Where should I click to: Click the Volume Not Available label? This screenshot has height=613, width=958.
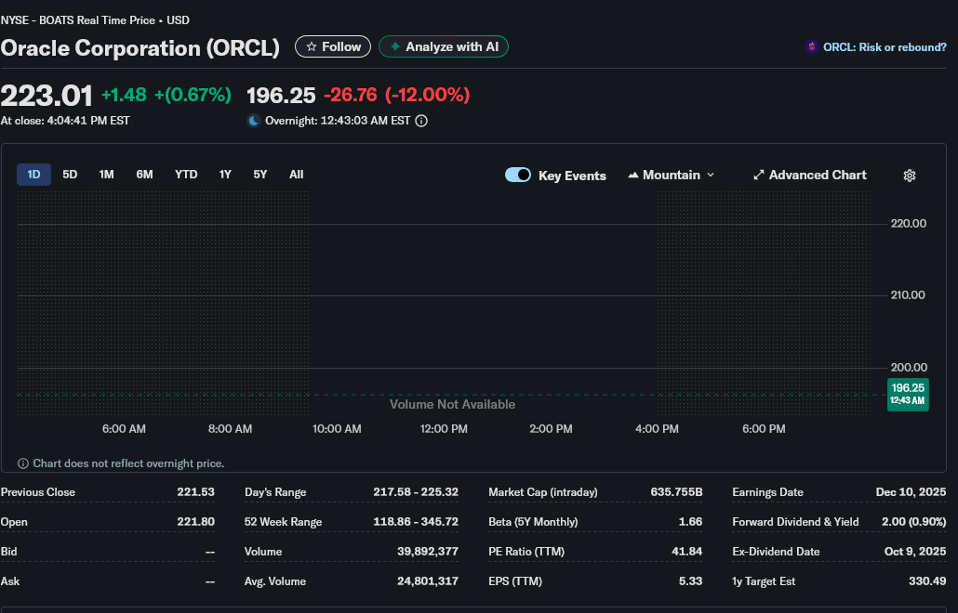tap(452, 404)
